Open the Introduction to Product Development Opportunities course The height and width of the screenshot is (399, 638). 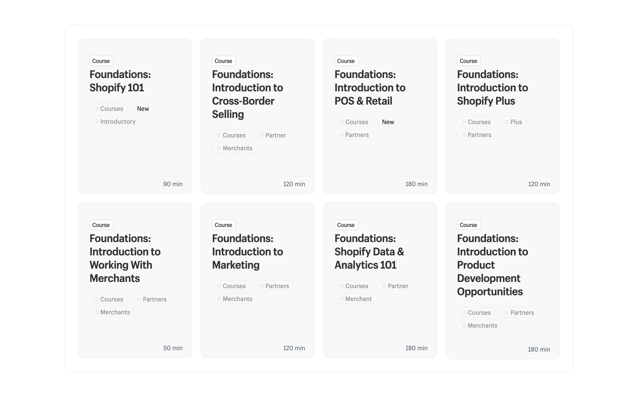(492, 265)
